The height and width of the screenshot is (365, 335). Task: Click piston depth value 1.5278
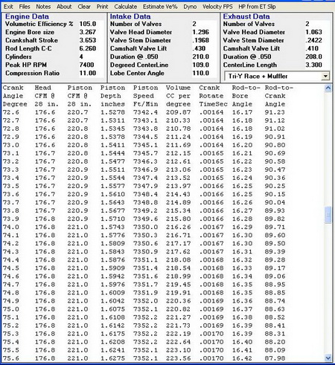click(112, 112)
